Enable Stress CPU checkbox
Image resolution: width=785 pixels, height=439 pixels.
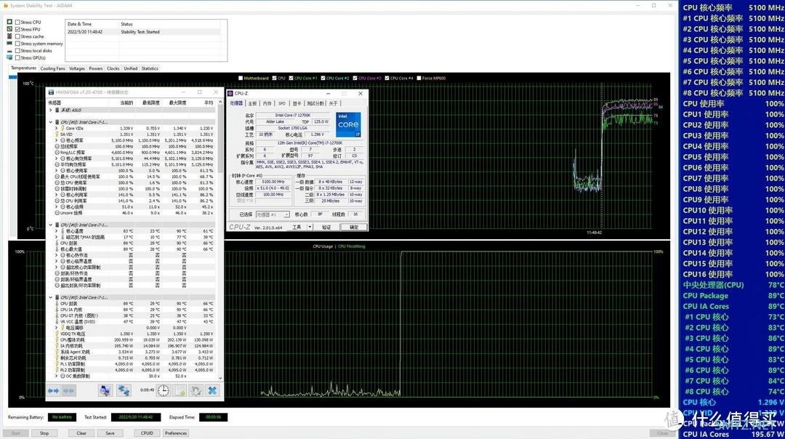point(17,22)
